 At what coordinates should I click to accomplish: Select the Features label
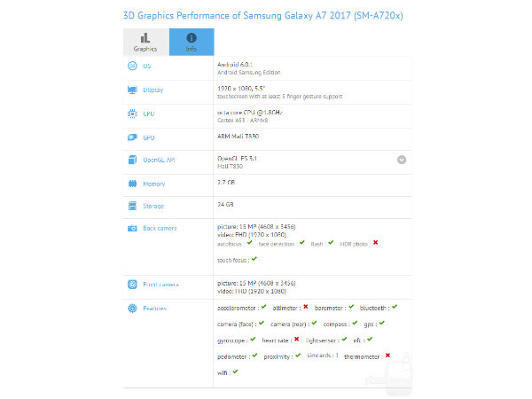coord(154,308)
